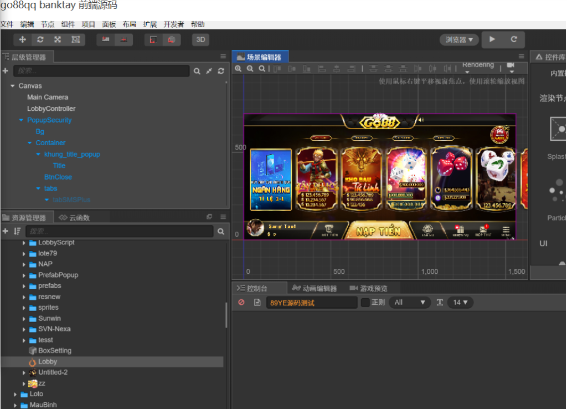Collapse all nodes in hierarchy panel
This screenshot has height=409, width=567.
pyautogui.click(x=209, y=71)
